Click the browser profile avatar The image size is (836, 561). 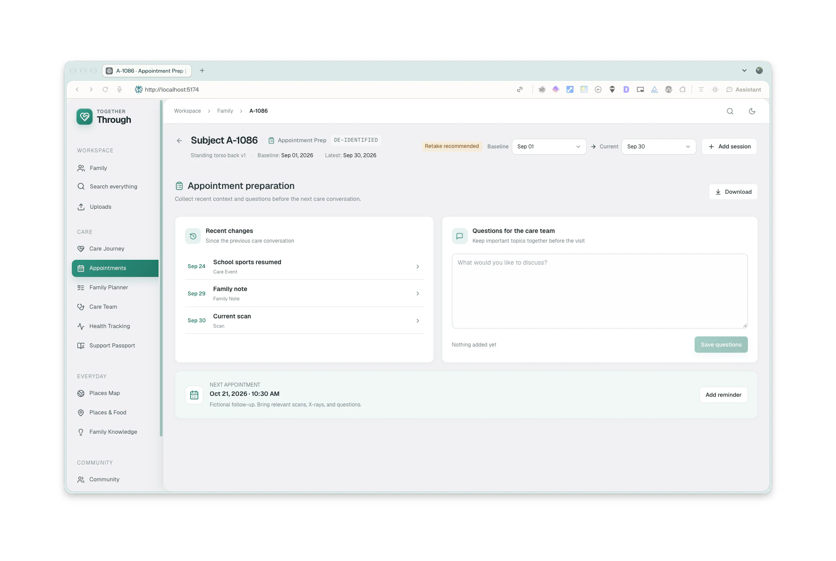759,70
